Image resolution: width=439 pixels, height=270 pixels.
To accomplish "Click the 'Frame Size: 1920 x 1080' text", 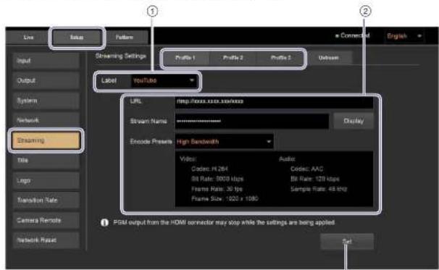I will coord(225,199).
